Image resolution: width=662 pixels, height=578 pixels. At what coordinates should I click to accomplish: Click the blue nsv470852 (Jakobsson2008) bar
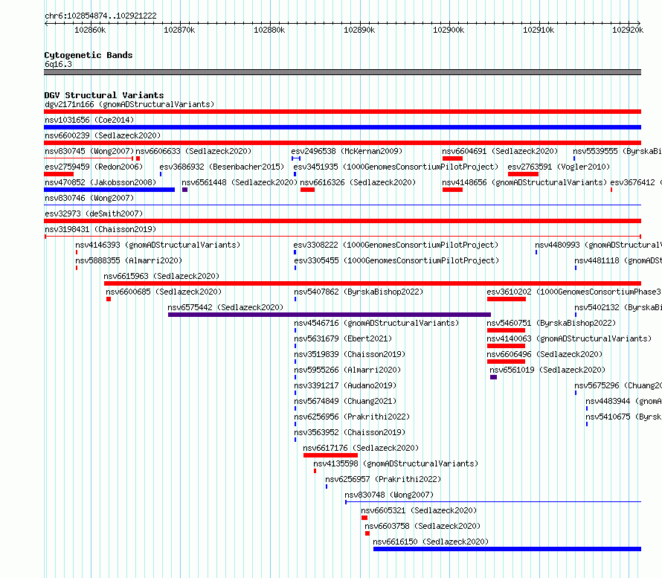[109, 190]
